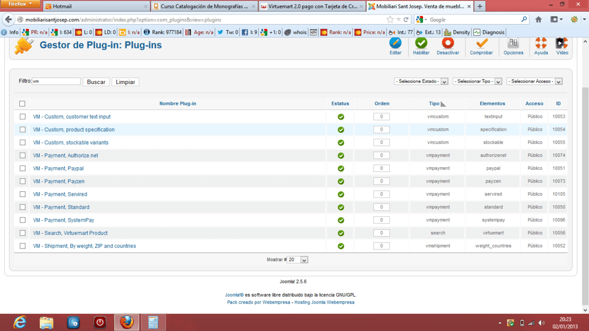
Task: Toggle status of VM - Shipment, By weight
Action: click(x=341, y=246)
